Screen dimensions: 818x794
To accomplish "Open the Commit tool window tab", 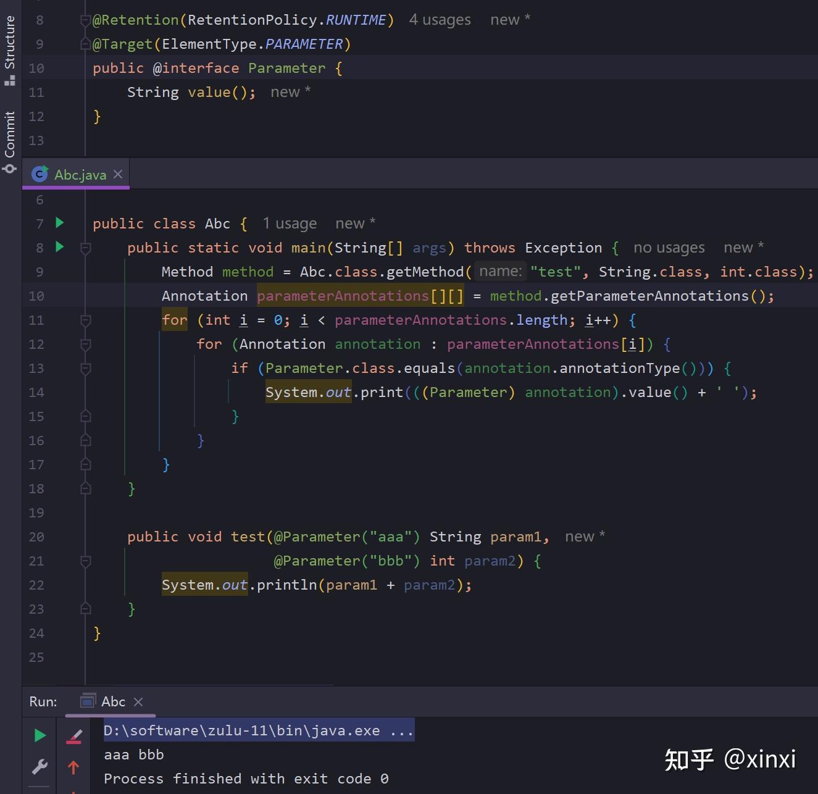I will [10, 142].
